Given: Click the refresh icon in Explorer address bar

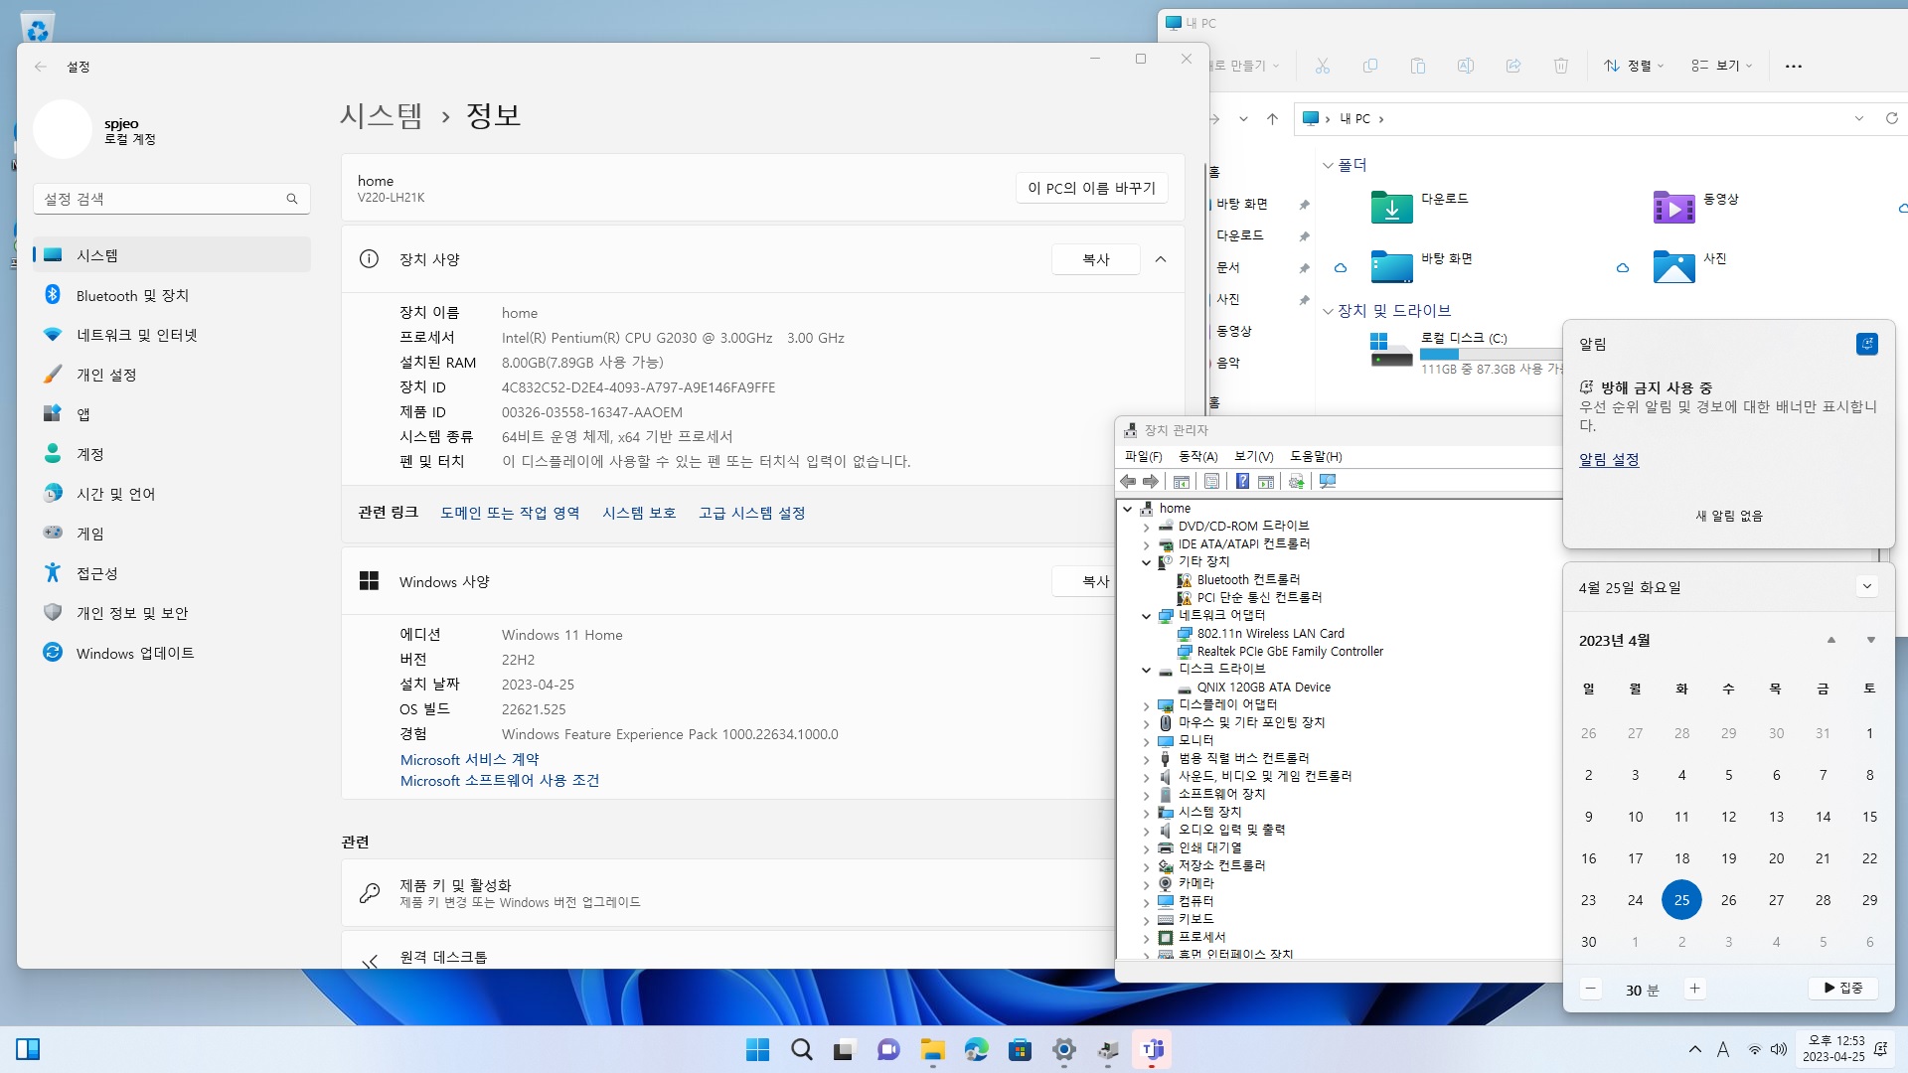Looking at the screenshot, I should tap(1891, 118).
